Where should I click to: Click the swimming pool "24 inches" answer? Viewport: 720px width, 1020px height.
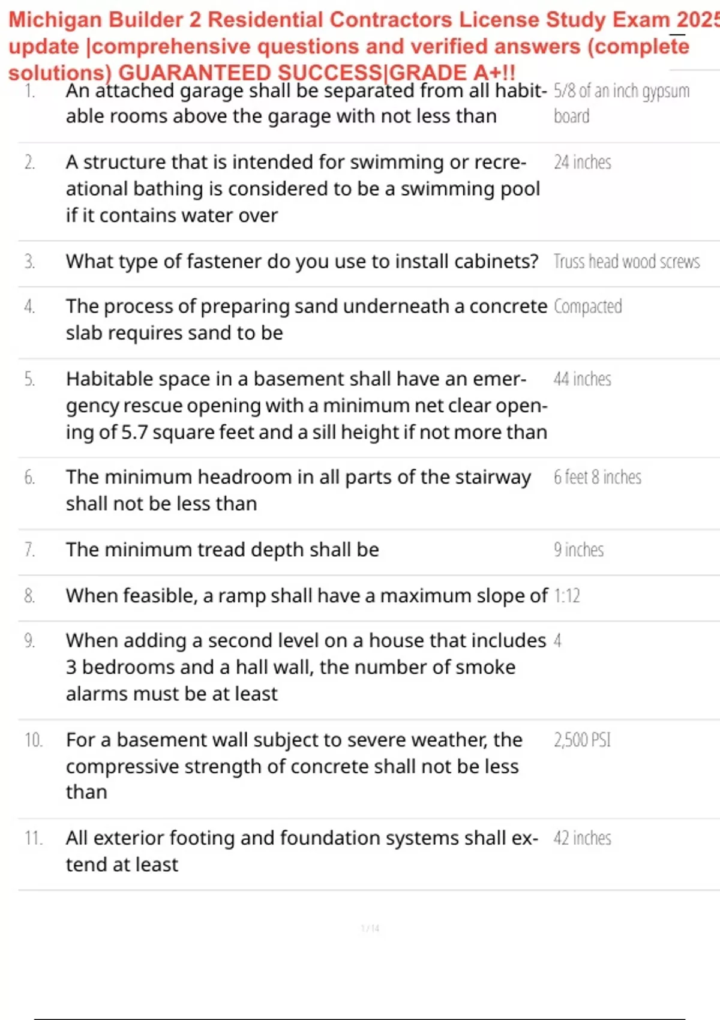click(582, 162)
